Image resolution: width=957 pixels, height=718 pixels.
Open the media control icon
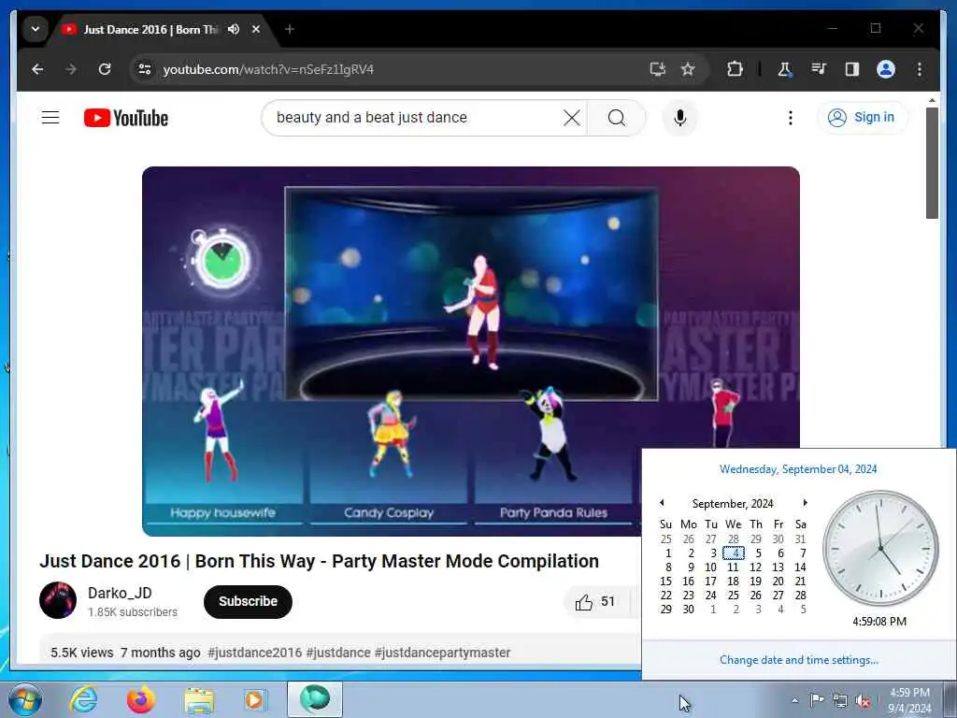tap(819, 69)
